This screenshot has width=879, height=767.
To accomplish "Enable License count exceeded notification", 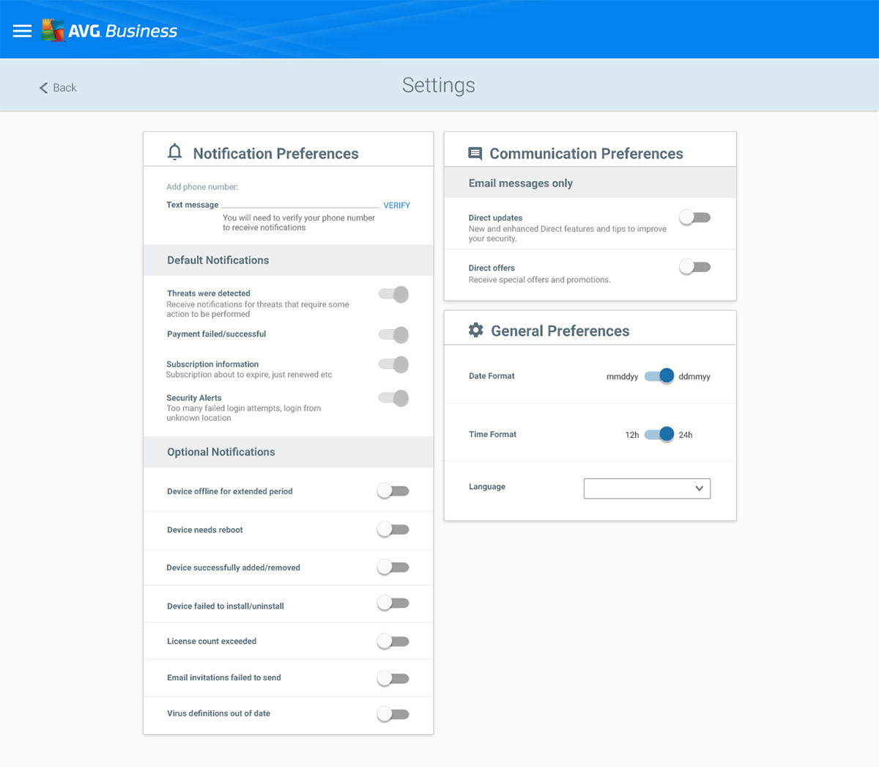I will pos(393,642).
